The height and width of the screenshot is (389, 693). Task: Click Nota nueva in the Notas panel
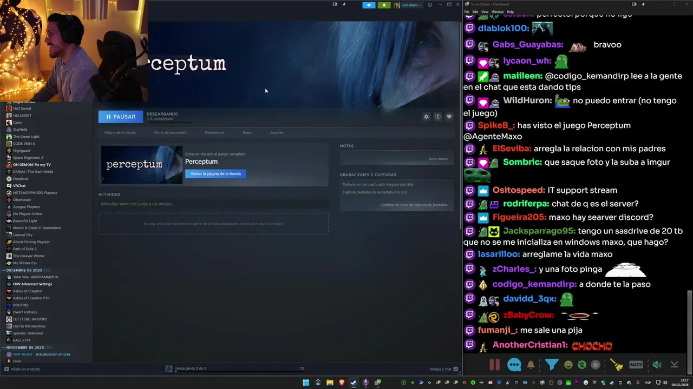(x=438, y=159)
